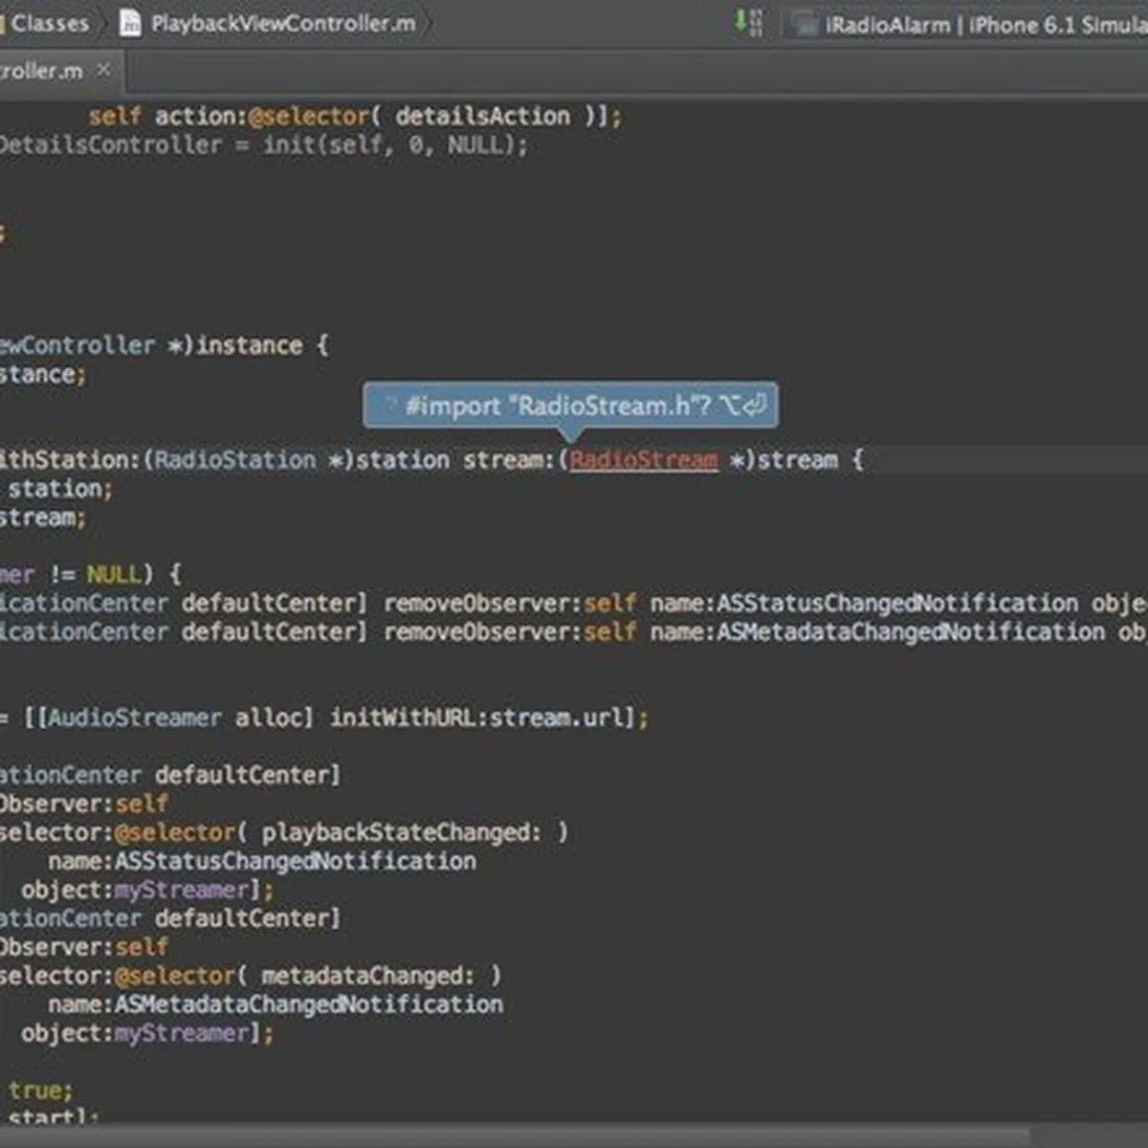Click the ASMetadataChangedNotification in removeObserver line
The image size is (1148, 1148).
click(x=910, y=632)
